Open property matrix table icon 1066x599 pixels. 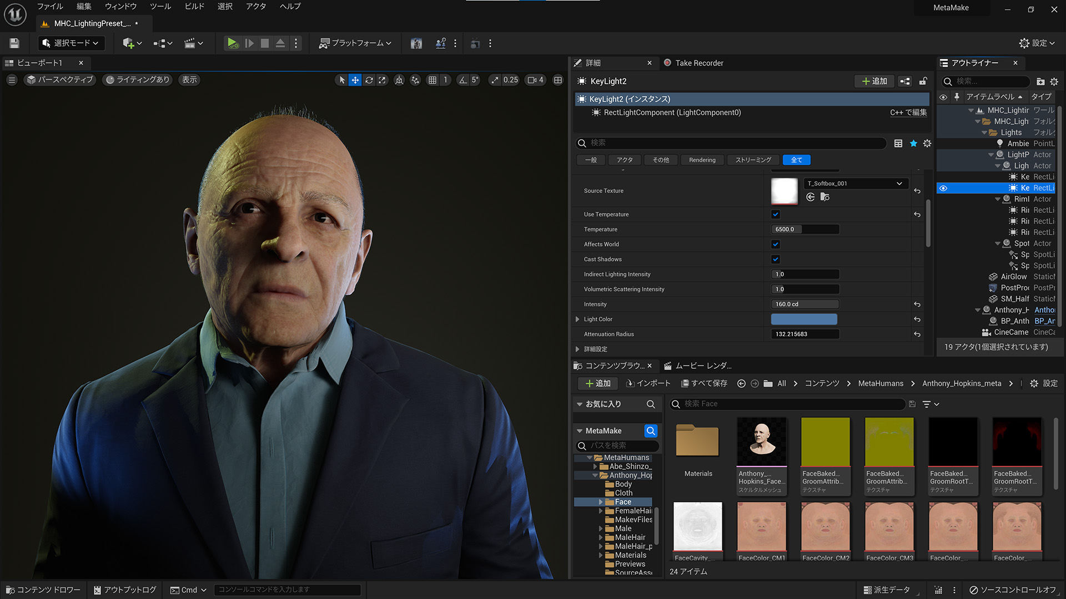pos(898,143)
